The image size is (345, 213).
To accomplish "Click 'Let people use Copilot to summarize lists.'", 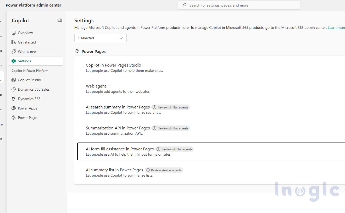I will pyautogui.click(x=119, y=175).
